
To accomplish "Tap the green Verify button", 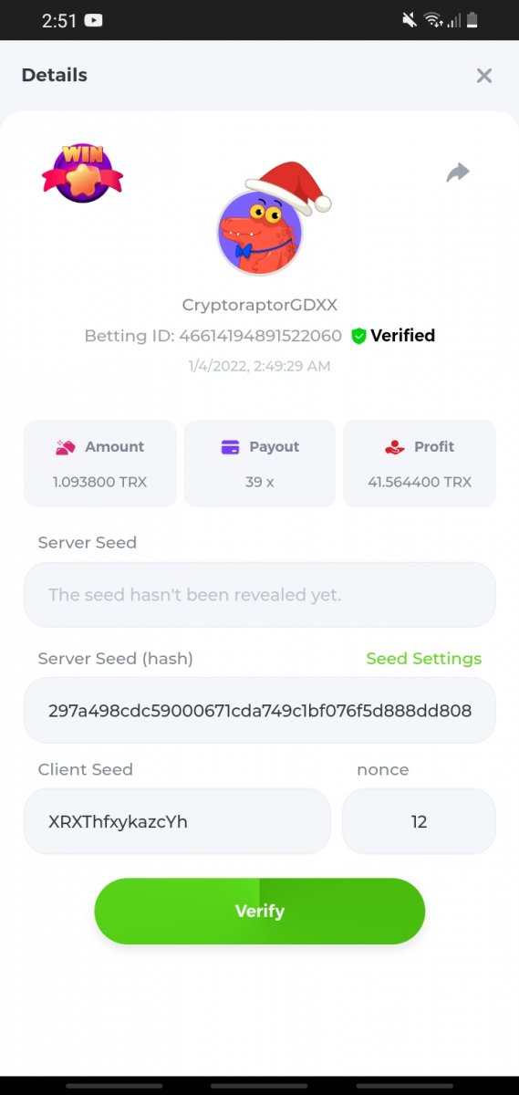I will coord(260,911).
